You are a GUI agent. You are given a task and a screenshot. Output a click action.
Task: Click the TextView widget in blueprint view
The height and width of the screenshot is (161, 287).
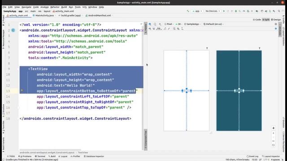pos(239,90)
